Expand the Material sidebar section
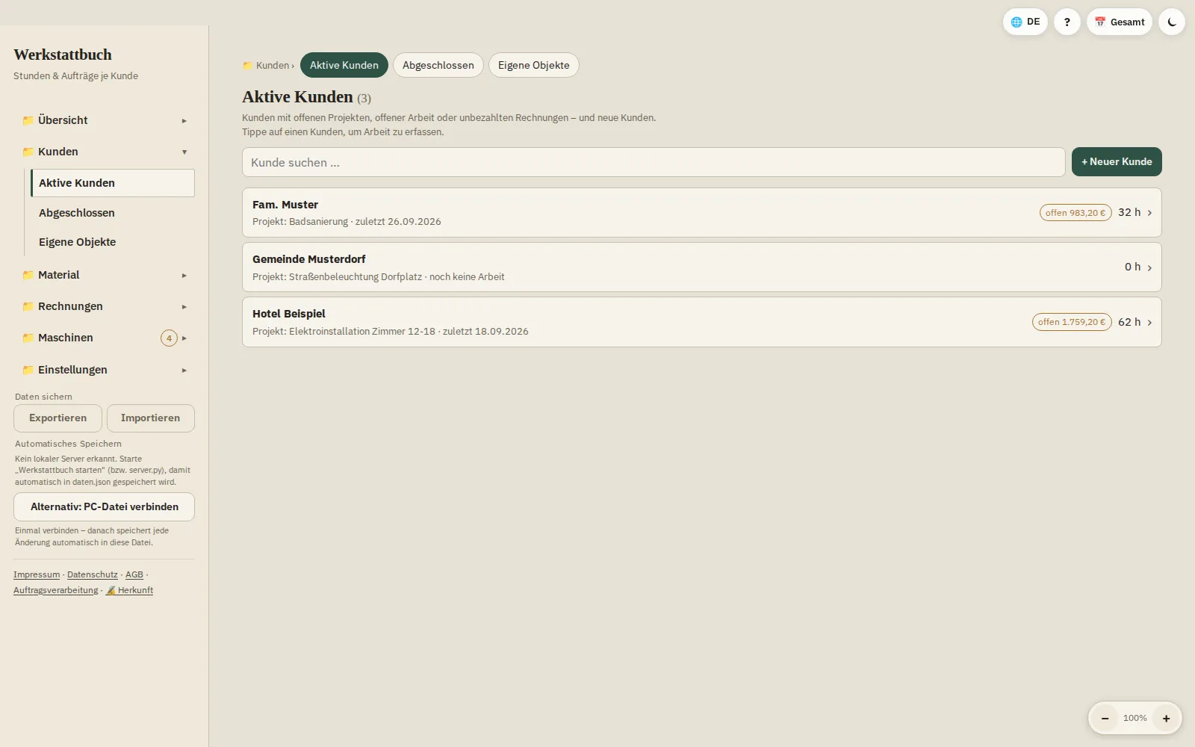Image resolution: width=1195 pixels, height=747 pixels. tap(105, 275)
